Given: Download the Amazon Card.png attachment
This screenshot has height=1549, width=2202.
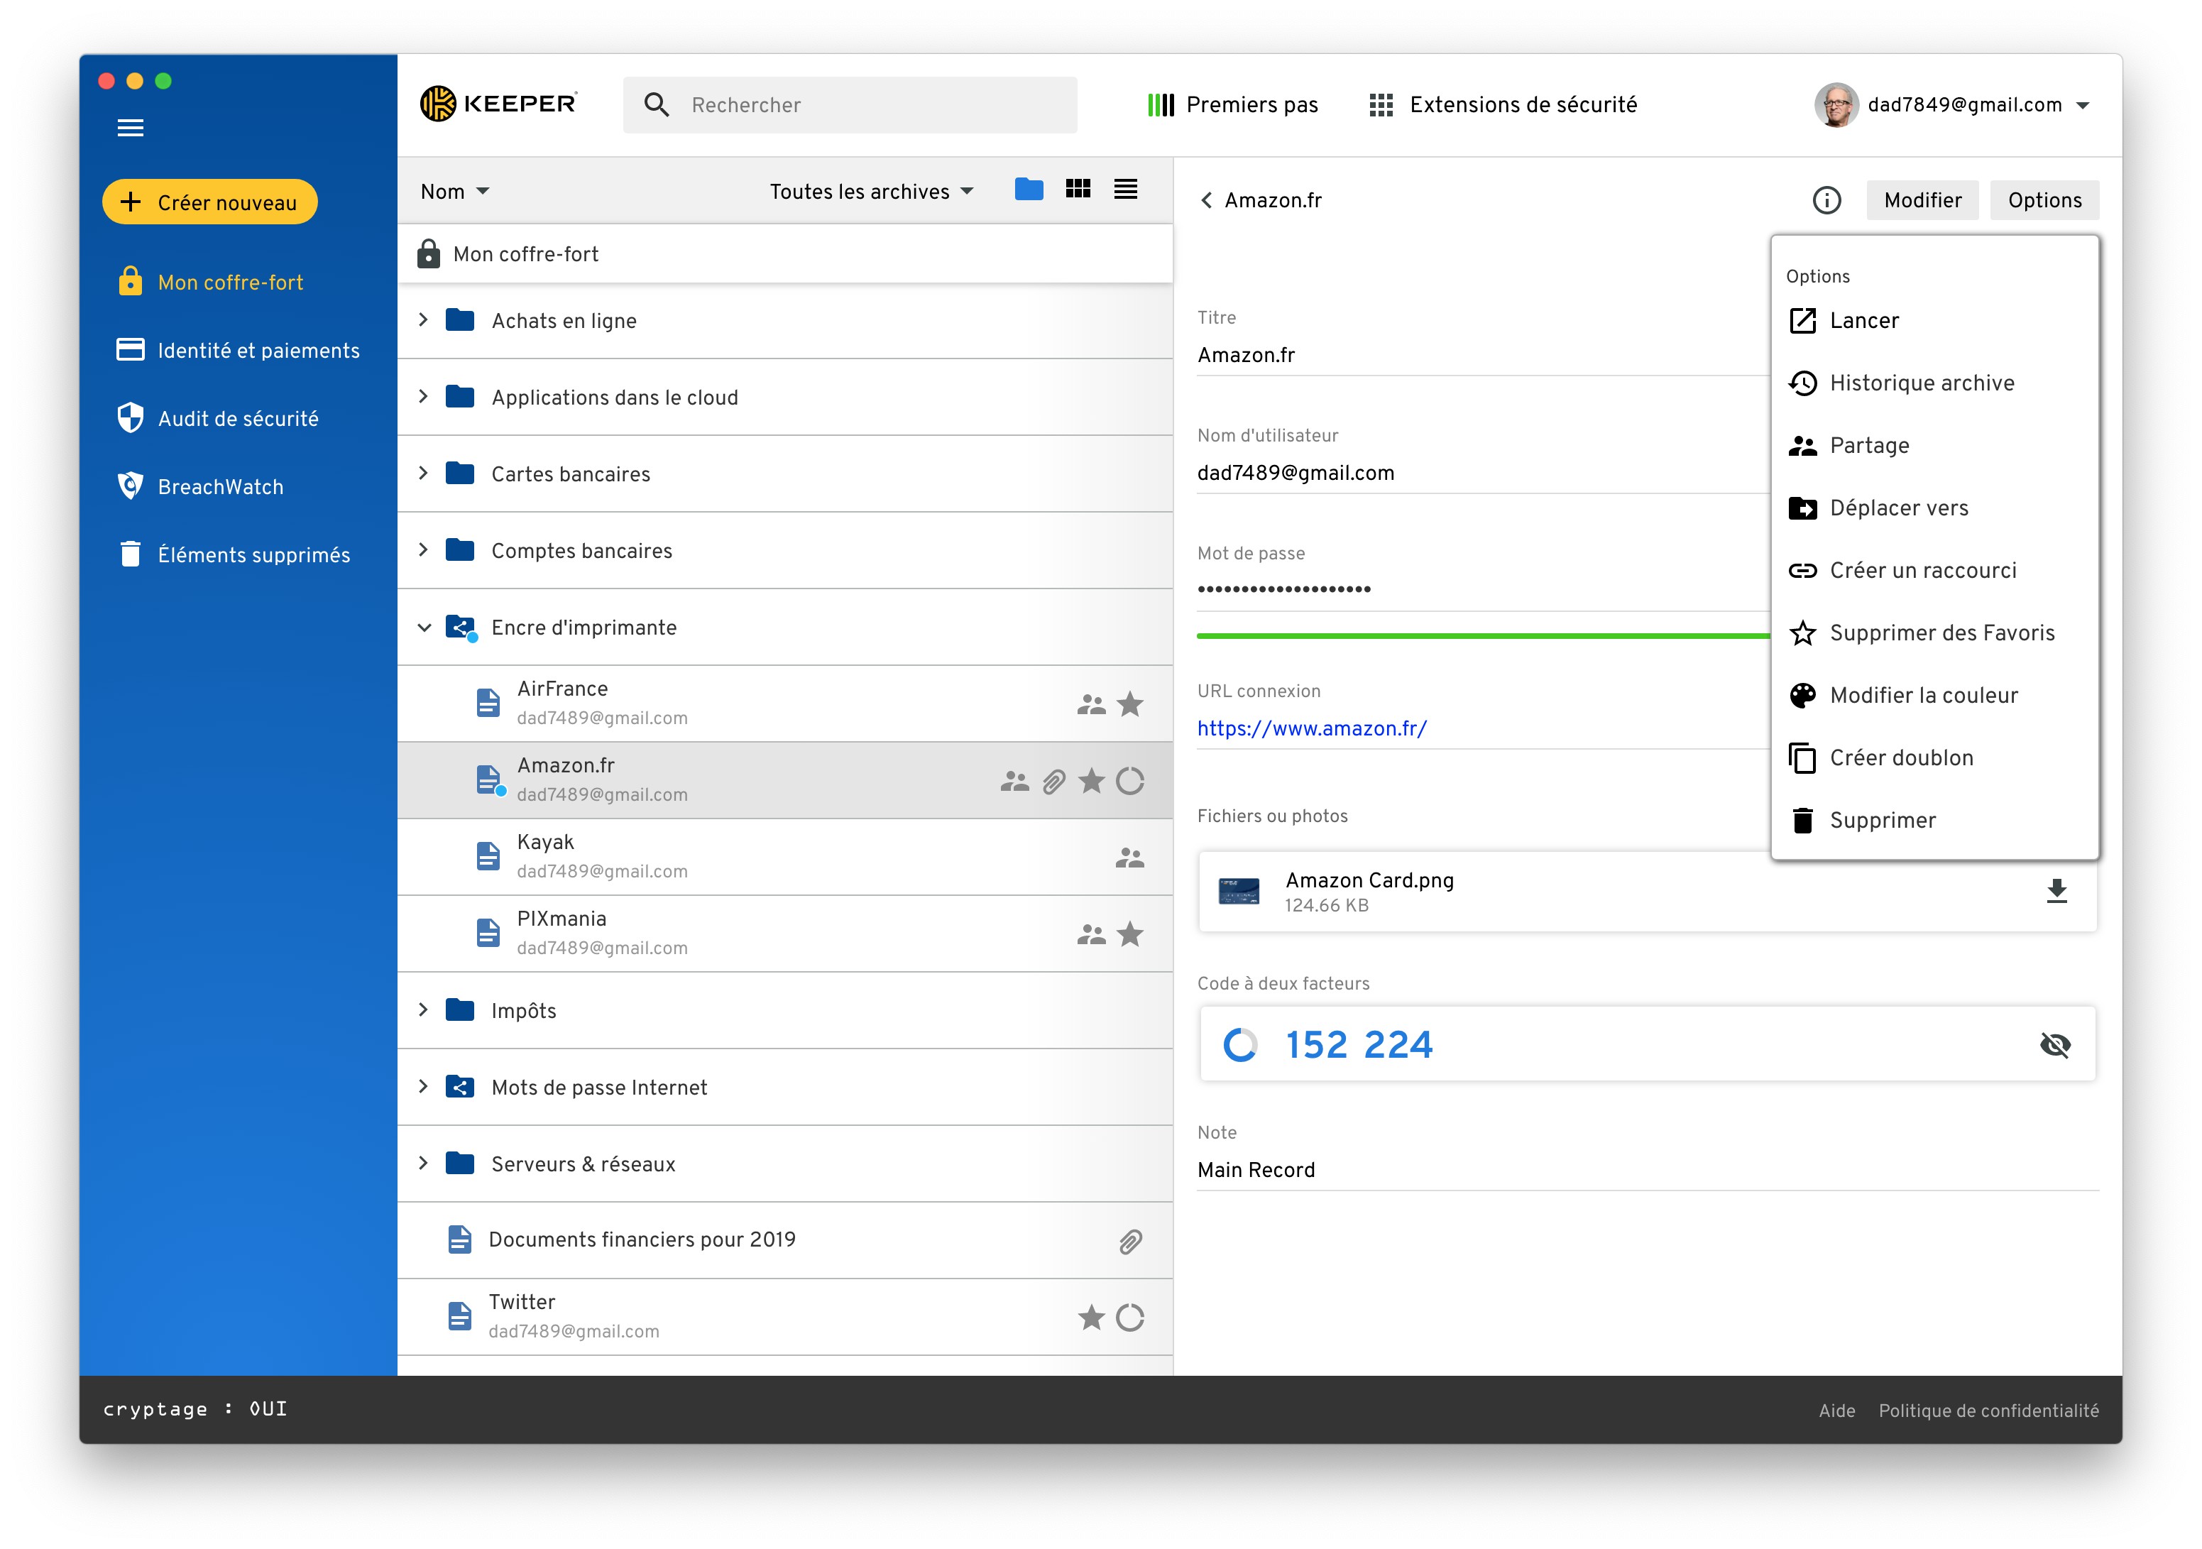Looking at the screenshot, I should tap(2056, 891).
